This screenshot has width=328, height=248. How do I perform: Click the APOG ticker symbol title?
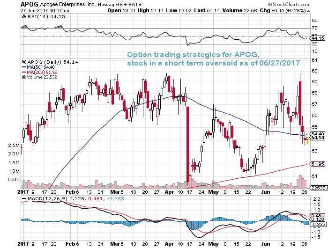click(29, 4)
